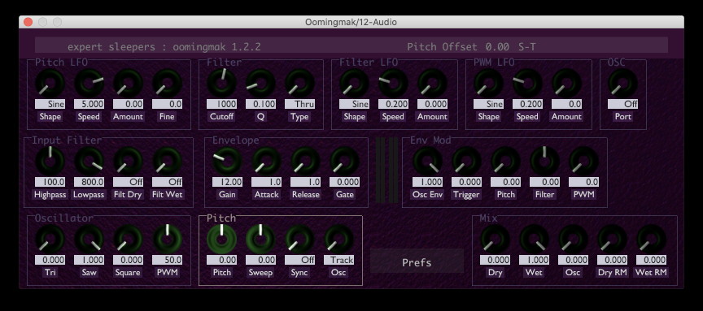Click the Filter Type value Thru
This screenshot has width=703, height=311.
(299, 104)
